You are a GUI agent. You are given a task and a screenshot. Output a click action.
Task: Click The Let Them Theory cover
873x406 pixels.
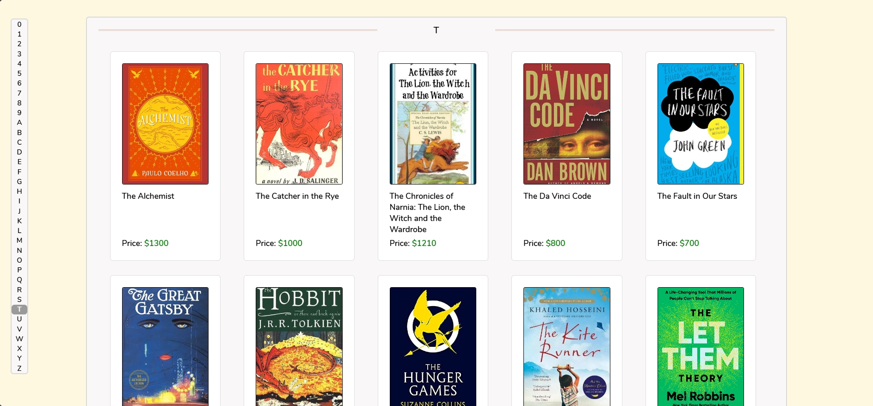pos(700,346)
